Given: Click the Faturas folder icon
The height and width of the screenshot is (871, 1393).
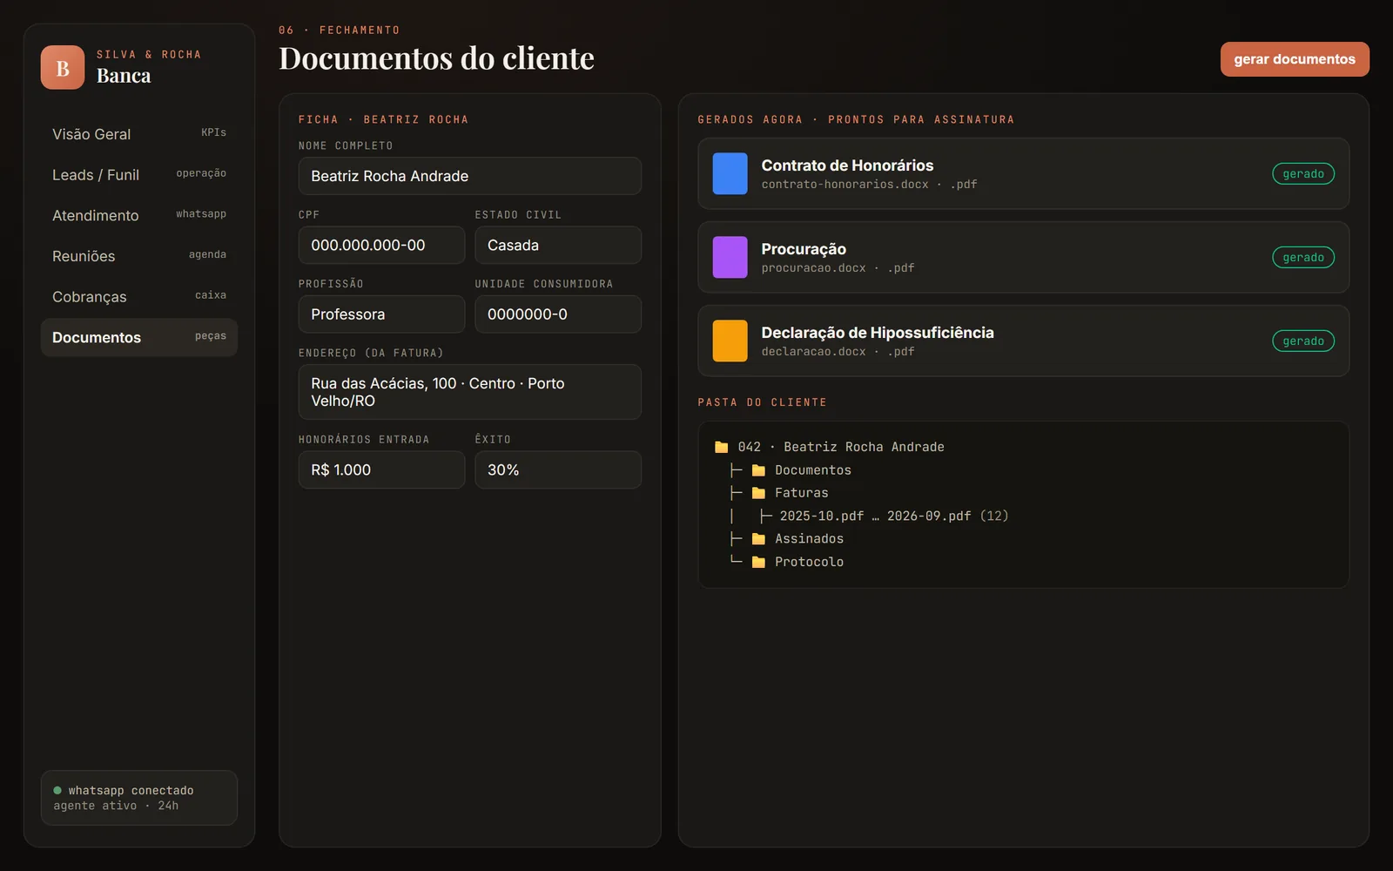Looking at the screenshot, I should tap(758, 493).
